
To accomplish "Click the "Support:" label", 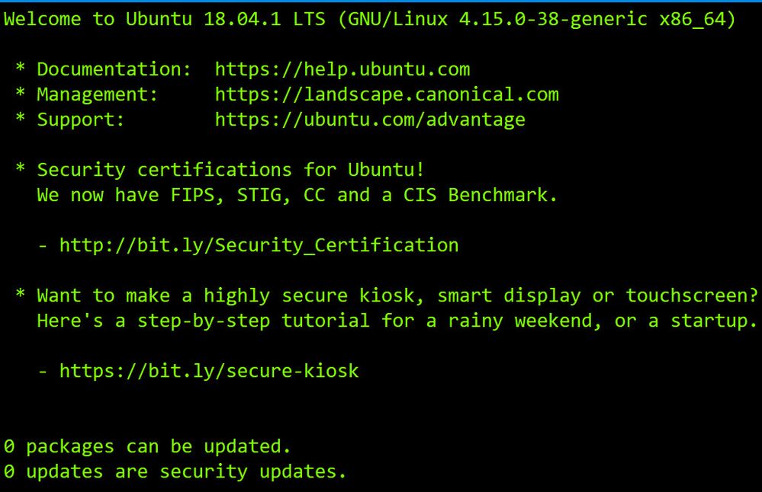I will click(x=81, y=120).
